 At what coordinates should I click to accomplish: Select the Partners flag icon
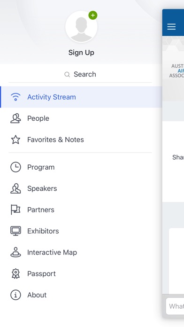coord(15,210)
